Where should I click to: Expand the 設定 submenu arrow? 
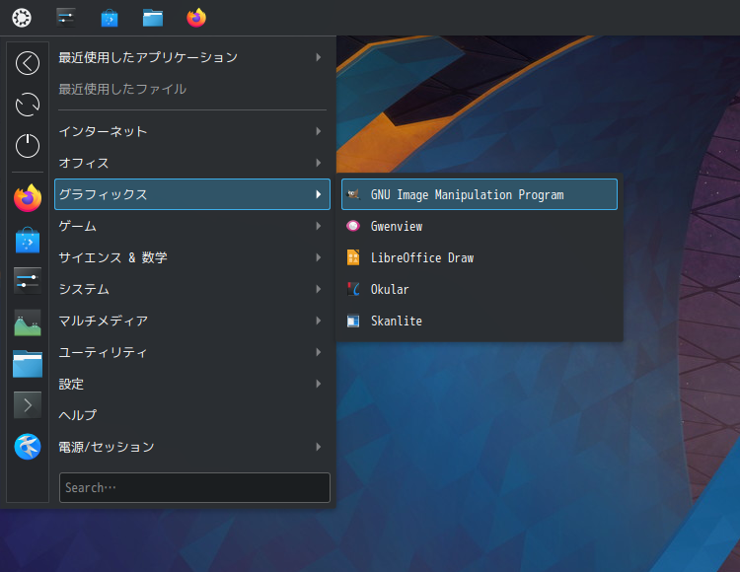[319, 384]
